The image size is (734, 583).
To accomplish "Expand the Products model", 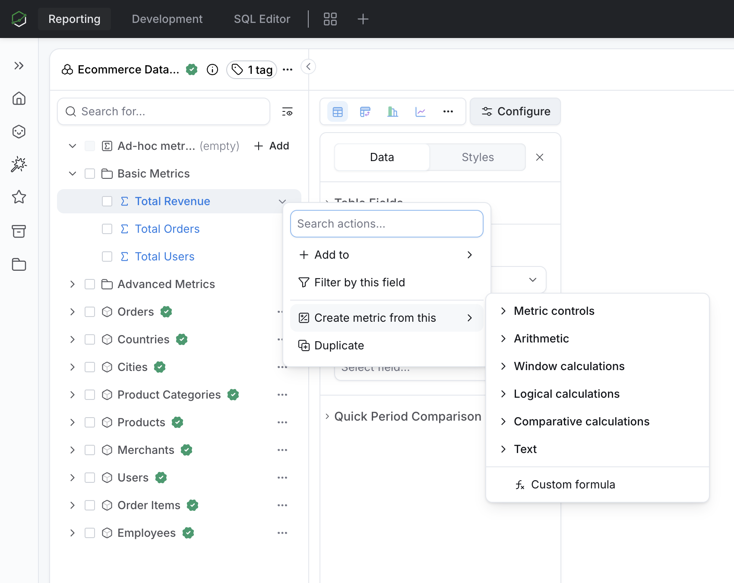I will 73,422.
